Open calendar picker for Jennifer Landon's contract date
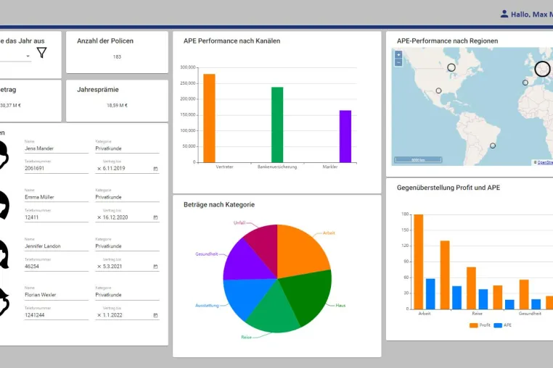This screenshot has height=368, width=553. coord(155,267)
